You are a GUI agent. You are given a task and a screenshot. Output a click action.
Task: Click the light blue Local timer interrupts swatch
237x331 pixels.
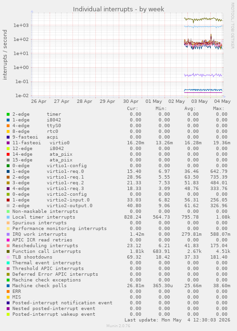pos(8,217)
